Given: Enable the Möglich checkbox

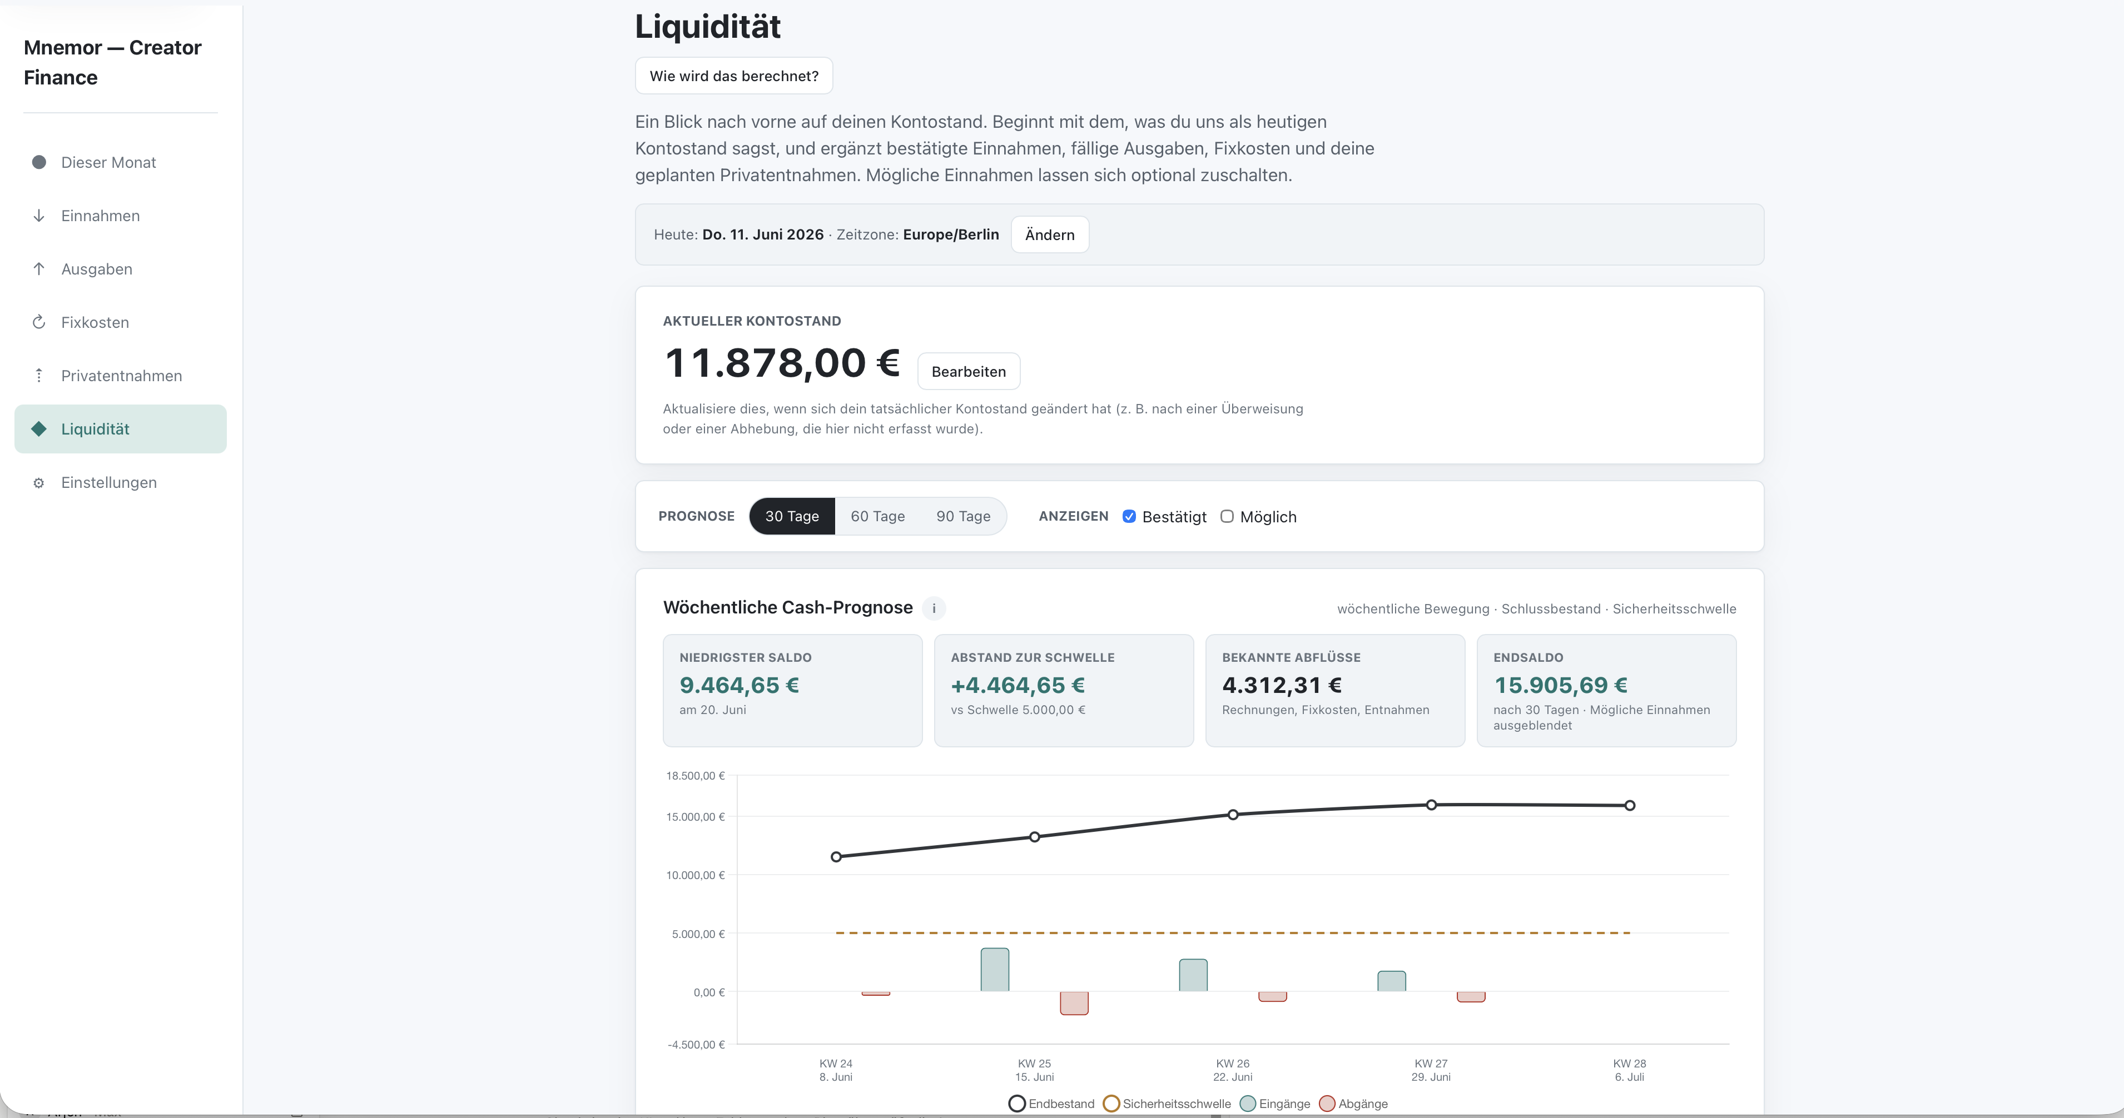Looking at the screenshot, I should pyautogui.click(x=1227, y=517).
